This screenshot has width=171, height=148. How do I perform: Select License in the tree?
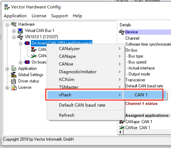(25, 87)
